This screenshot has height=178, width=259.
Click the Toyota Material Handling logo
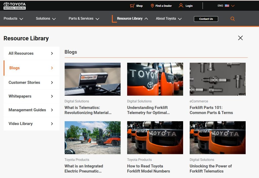[15, 6]
